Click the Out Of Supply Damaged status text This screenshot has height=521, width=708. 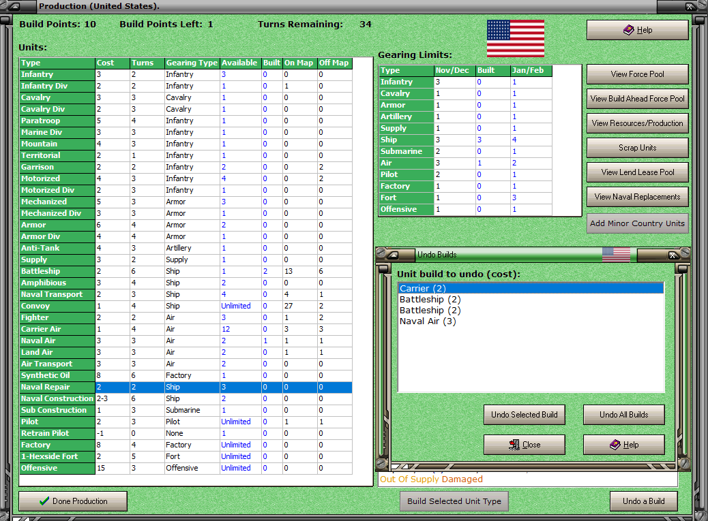click(431, 479)
